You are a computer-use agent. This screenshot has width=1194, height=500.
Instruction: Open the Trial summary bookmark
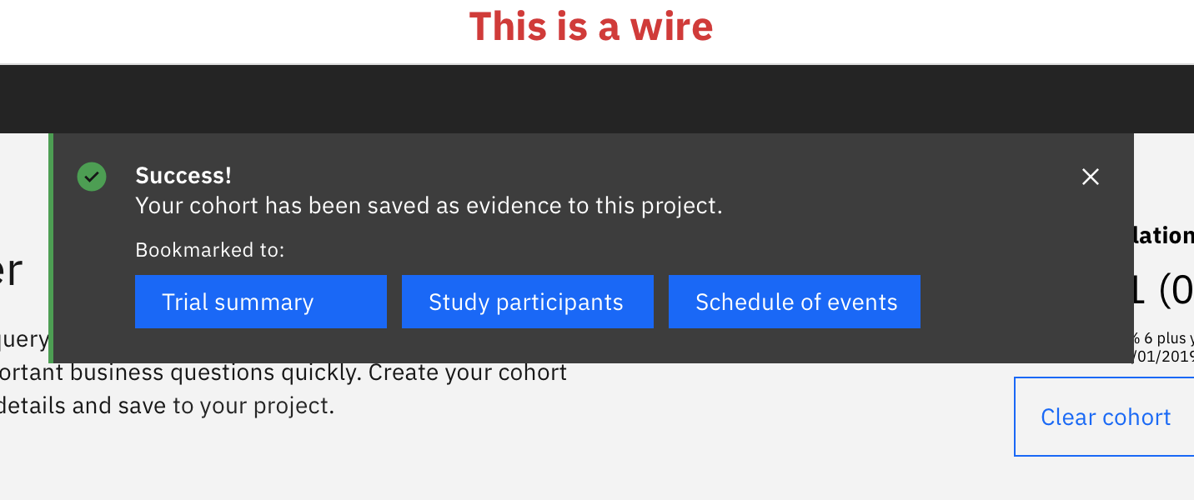pos(260,302)
